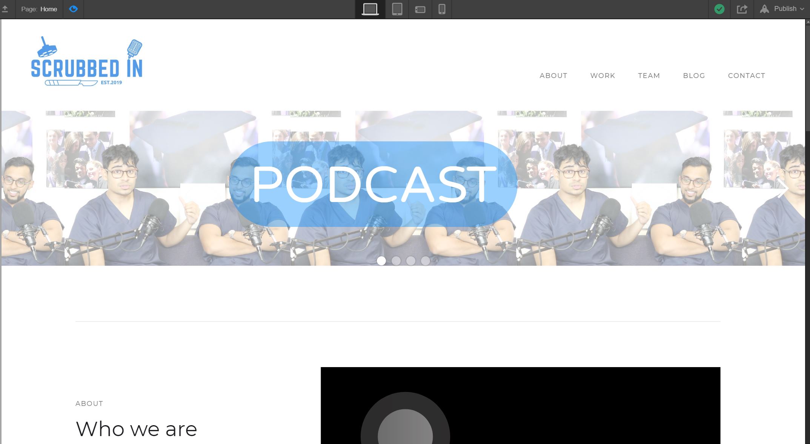Click the collapse-panel icon at top left
Viewport: 810px width, 444px height.
(5, 9)
